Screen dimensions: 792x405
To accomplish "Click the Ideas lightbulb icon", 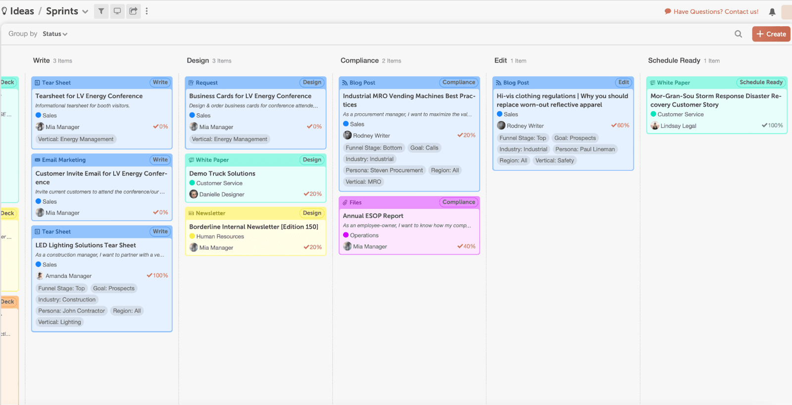I will pos(4,11).
